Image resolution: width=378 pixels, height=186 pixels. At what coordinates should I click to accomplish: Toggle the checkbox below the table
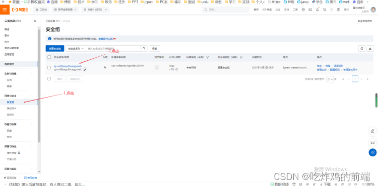coord(49,78)
